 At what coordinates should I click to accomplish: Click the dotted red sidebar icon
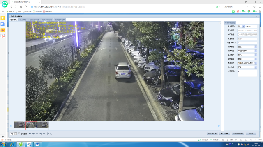(x=2, y=36)
